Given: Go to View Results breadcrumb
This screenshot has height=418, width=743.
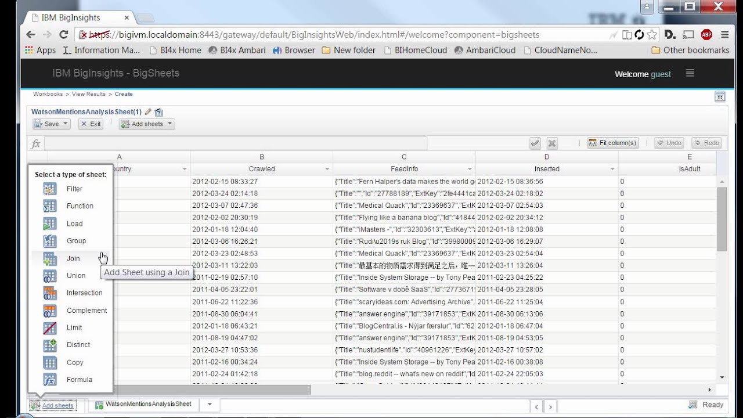Looking at the screenshot, I should pyautogui.click(x=89, y=94).
